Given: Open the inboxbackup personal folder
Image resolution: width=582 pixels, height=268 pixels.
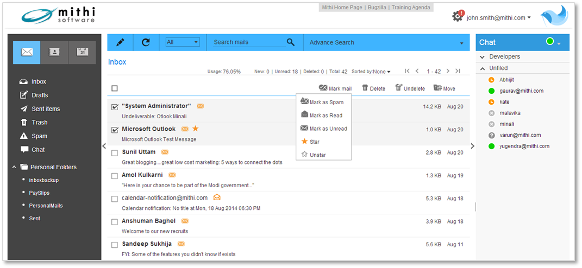Looking at the screenshot, I should (44, 180).
